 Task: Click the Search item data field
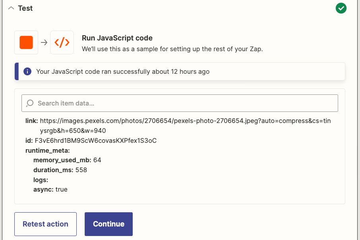[x=180, y=103]
